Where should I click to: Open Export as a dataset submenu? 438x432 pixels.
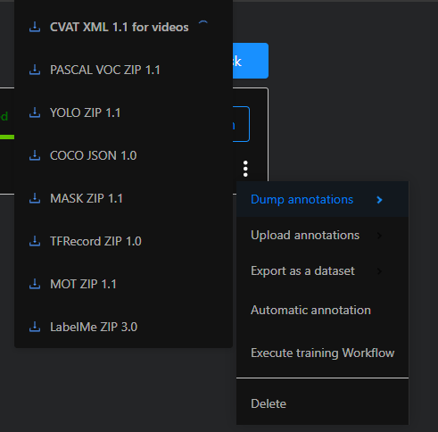click(x=322, y=271)
